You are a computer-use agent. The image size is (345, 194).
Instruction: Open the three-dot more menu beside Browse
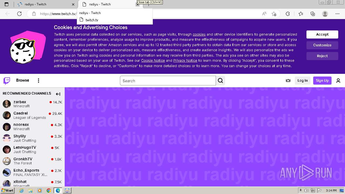pos(39,81)
